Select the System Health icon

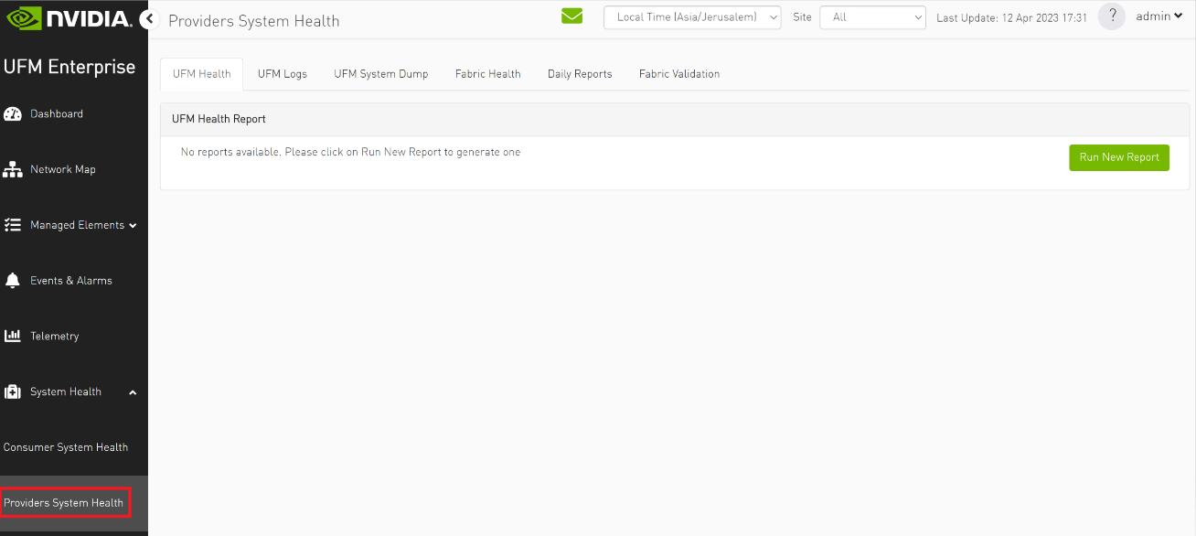tap(13, 391)
